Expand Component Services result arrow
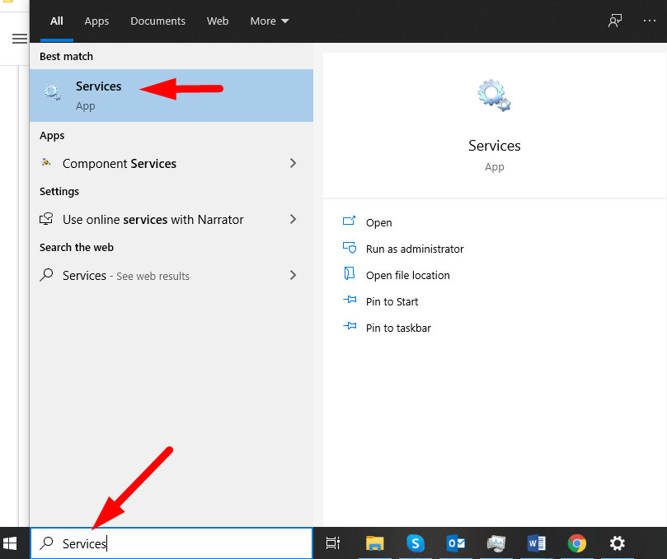This screenshot has width=667, height=559. click(x=293, y=164)
